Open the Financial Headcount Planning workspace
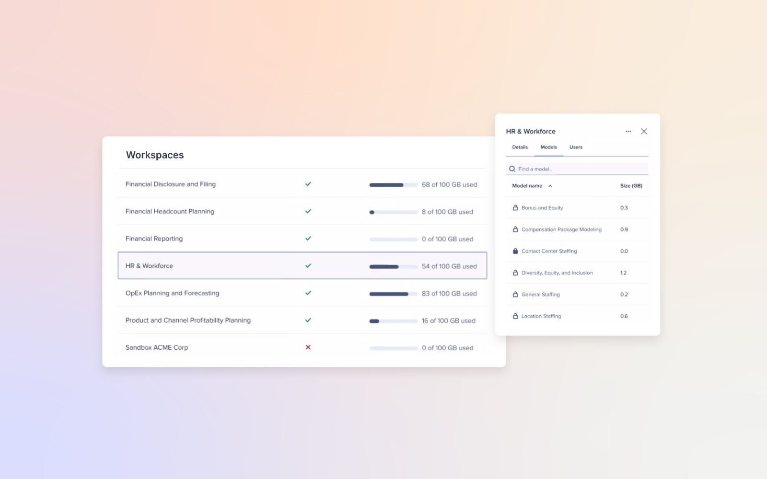 coord(169,211)
